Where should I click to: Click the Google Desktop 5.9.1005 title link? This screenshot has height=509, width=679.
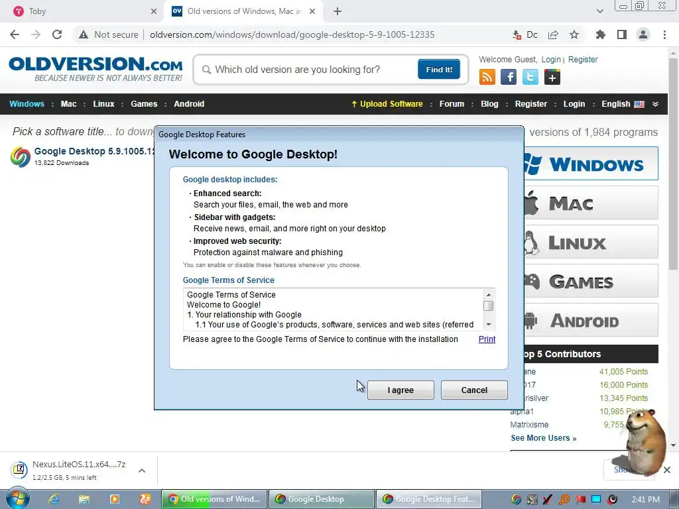point(94,151)
